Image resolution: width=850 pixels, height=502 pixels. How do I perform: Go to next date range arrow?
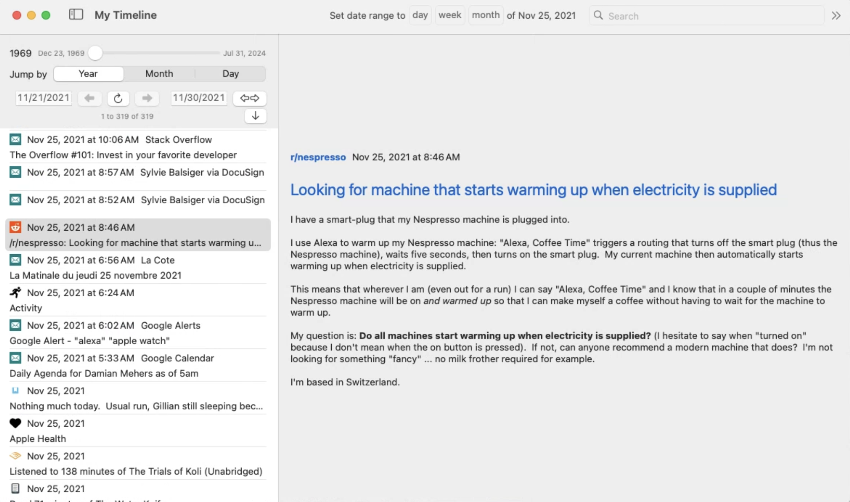coord(147,98)
